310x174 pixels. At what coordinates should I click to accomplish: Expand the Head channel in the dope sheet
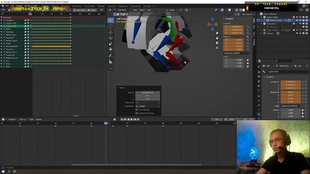1,43
